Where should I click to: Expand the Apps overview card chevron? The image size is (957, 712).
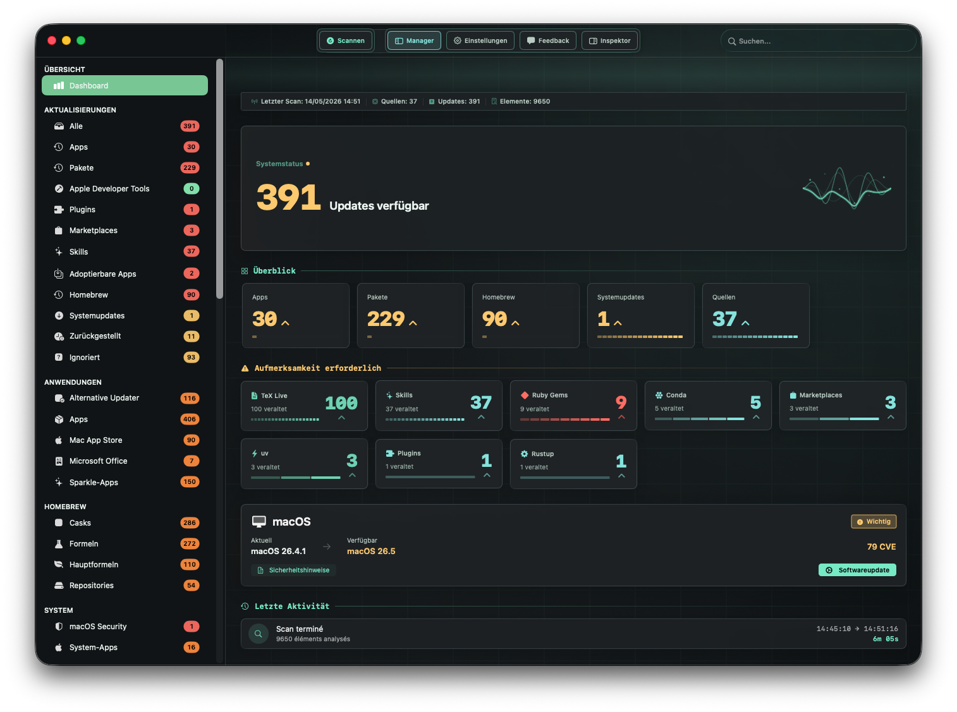[x=286, y=323]
